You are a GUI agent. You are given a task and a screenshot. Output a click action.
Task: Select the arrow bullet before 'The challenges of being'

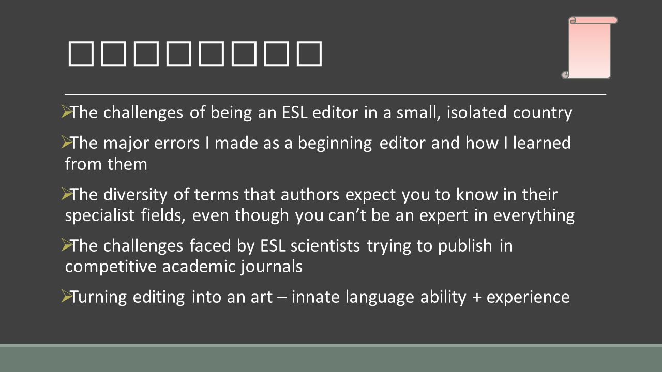tap(66, 111)
